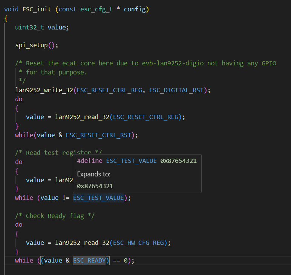Place cursor on the uint32_t type keyword
The image size is (291, 275).
[x=29, y=27]
